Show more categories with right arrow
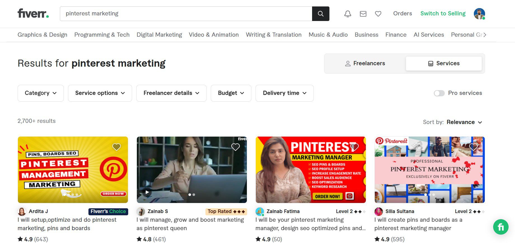Screen dimensions: 515x243 (485, 35)
